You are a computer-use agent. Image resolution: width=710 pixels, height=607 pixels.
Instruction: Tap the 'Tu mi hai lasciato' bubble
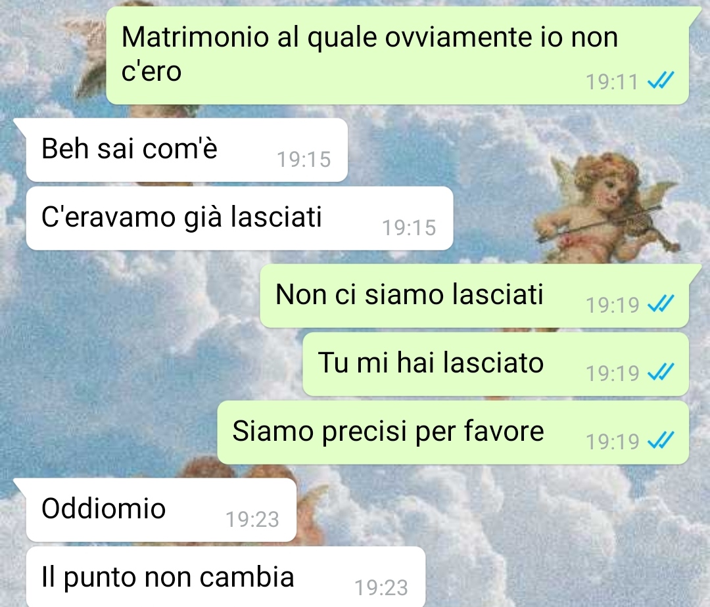pyautogui.click(x=496, y=364)
